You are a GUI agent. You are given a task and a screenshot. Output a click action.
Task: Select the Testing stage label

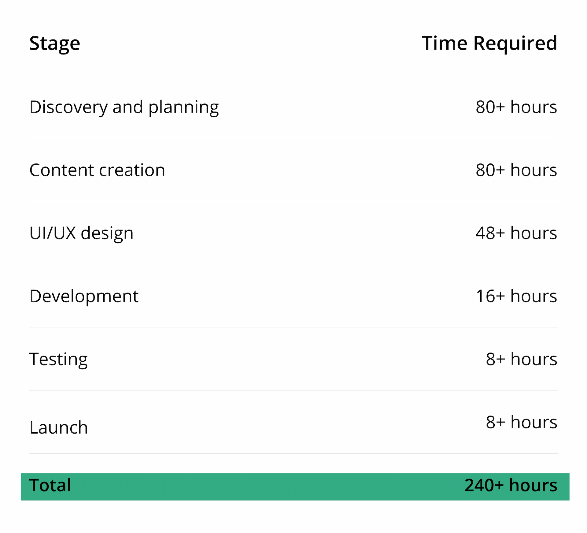tap(58, 359)
